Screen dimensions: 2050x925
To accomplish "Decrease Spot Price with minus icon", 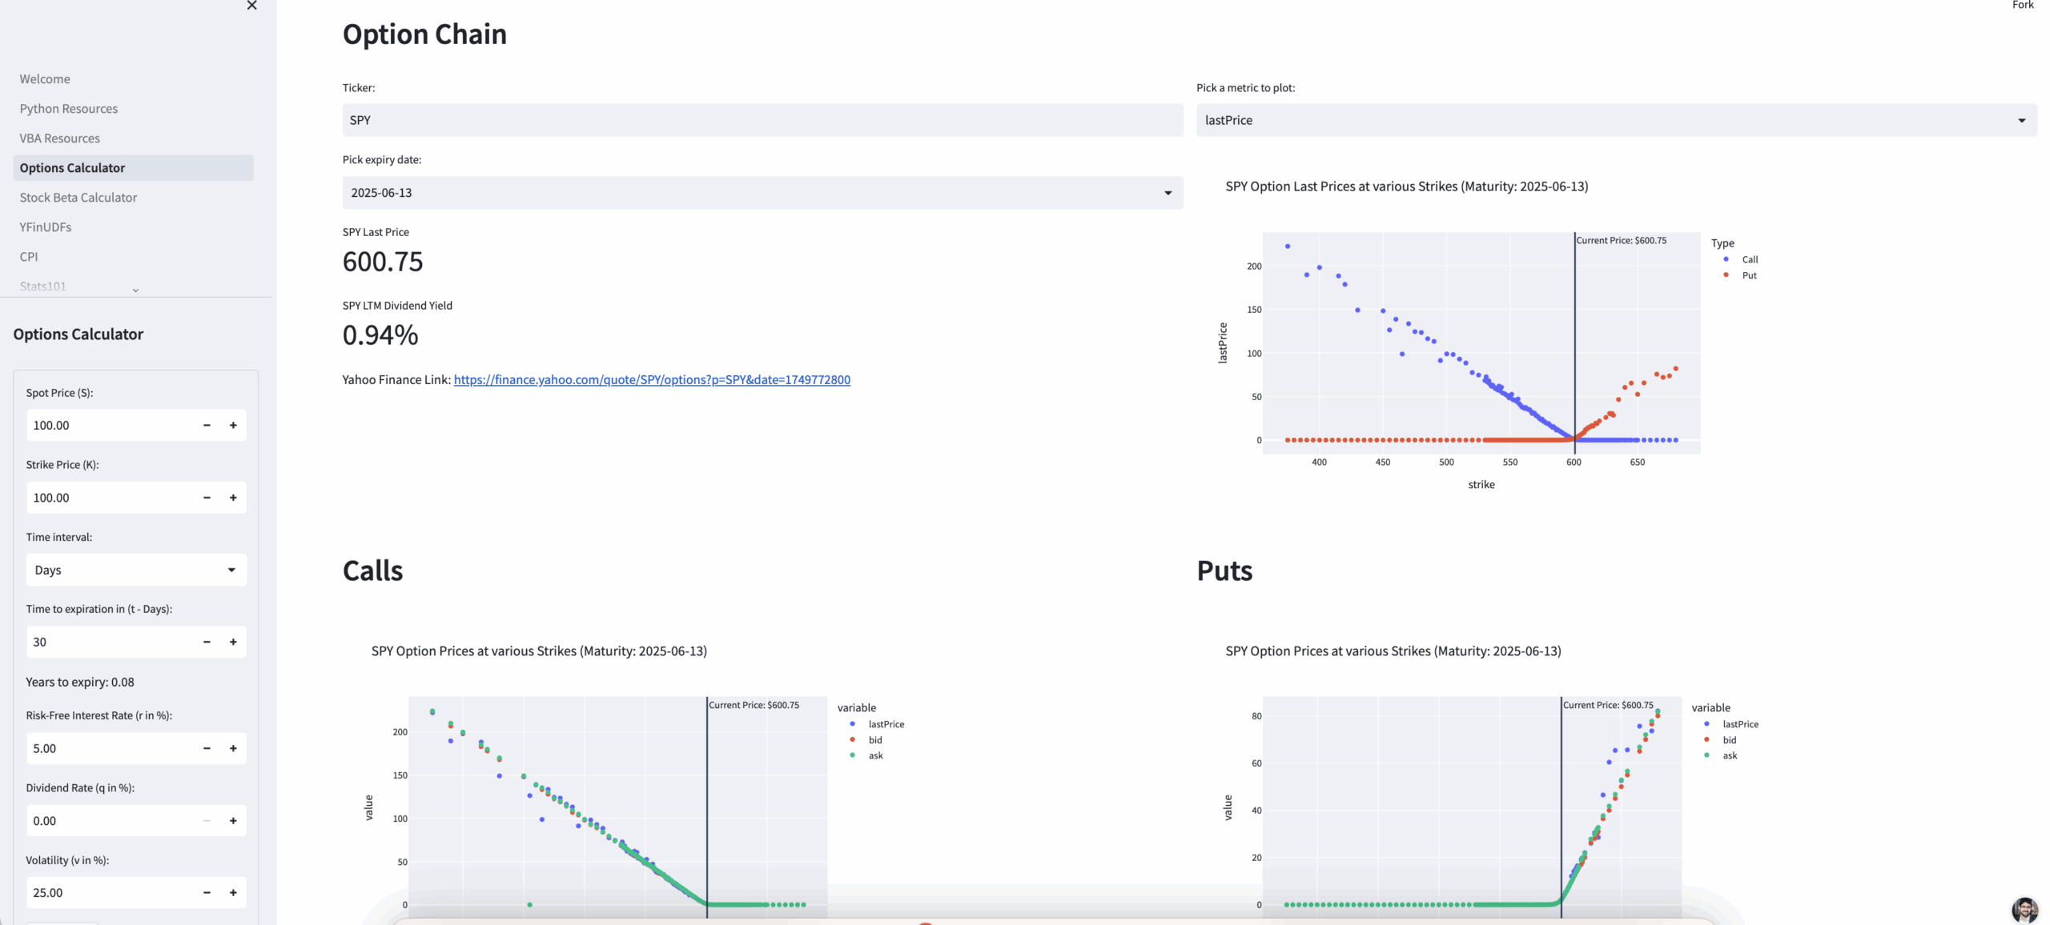I will coord(207,425).
